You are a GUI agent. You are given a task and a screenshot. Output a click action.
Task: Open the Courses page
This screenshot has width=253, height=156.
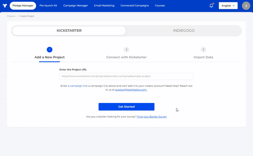tap(160, 6)
